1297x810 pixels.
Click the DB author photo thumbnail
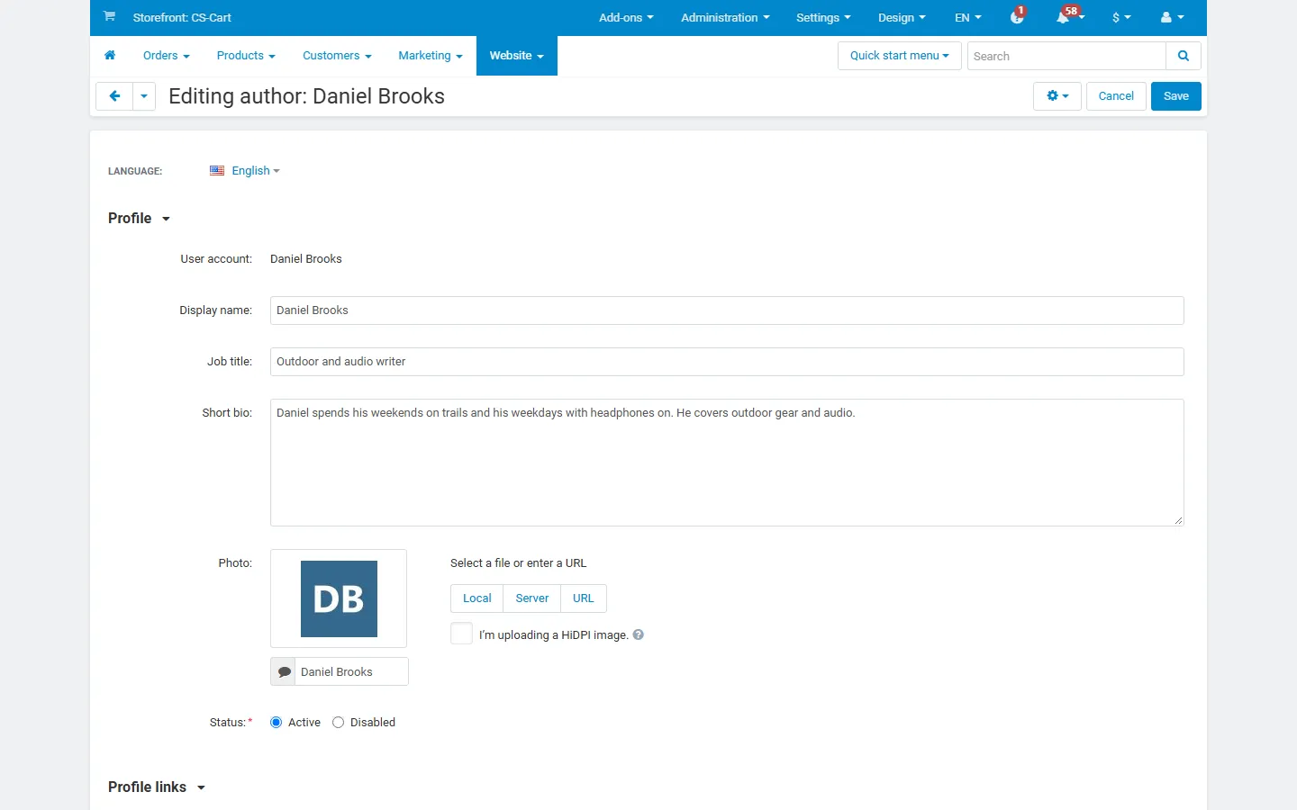pyautogui.click(x=339, y=598)
